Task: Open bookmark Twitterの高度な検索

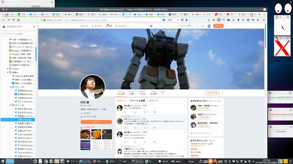Action: [23, 76]
